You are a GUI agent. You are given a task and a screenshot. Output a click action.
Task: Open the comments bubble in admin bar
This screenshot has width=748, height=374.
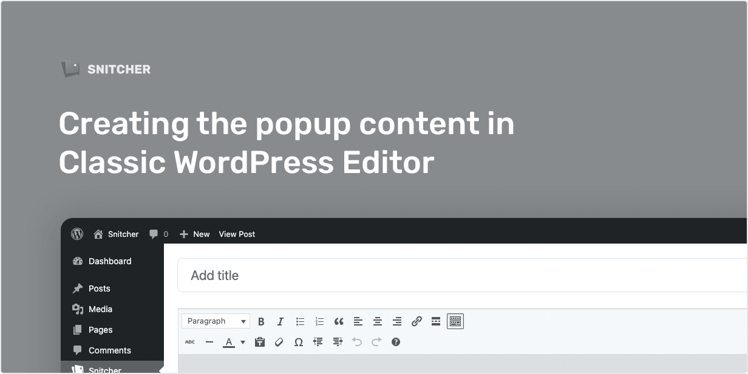pos(159,234)
